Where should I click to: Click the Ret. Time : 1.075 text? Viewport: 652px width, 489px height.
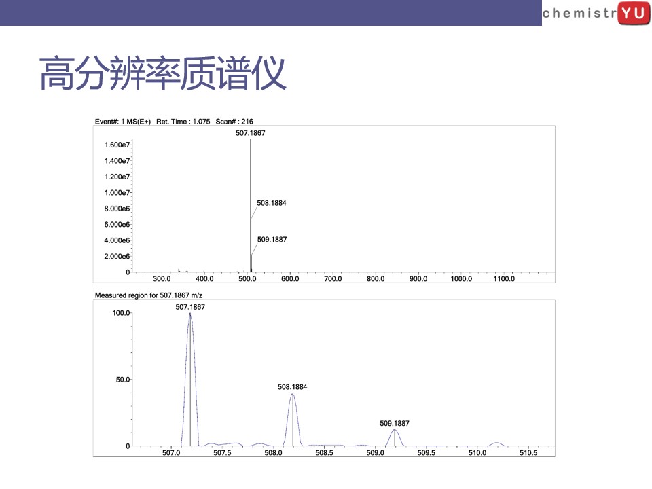[x=183, y=122]
